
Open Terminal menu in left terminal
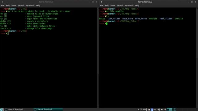click(x=30, y=6)
